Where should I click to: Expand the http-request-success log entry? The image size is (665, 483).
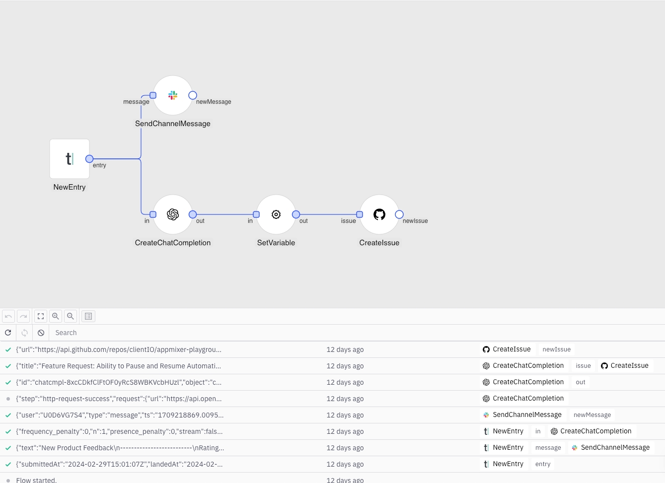pos(119,399)
